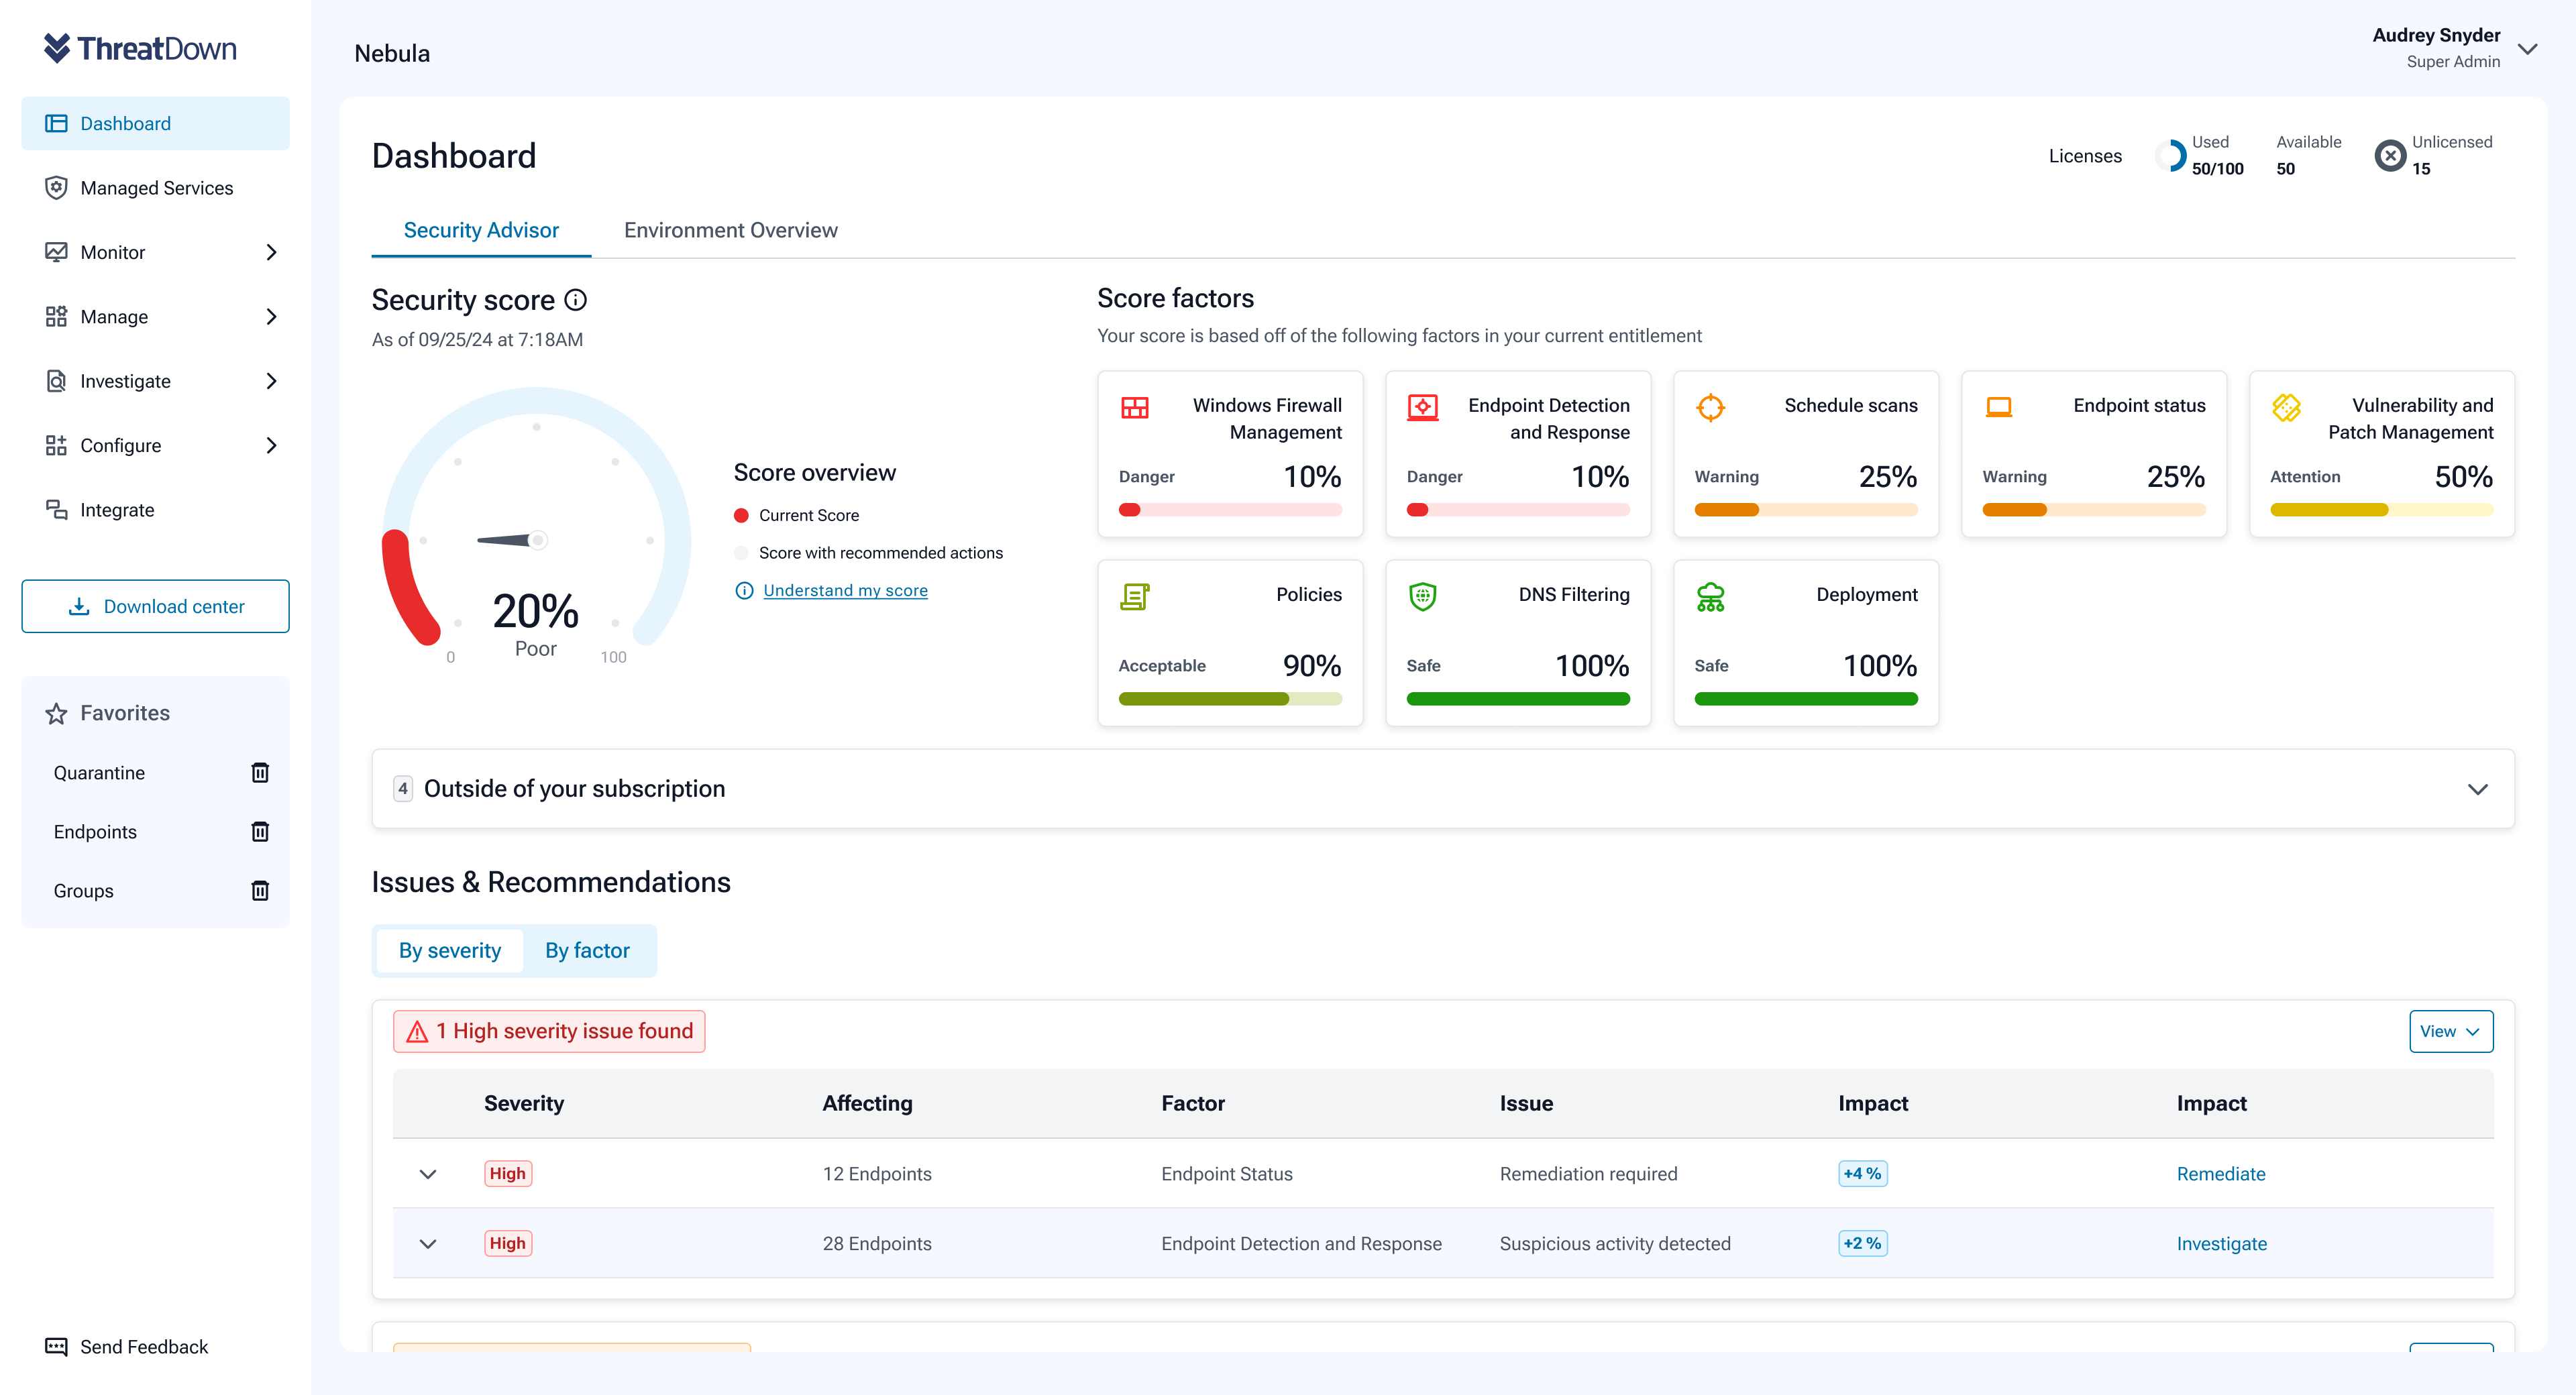Open the View dropdown above the issues table
This screenshot has width=2576, height=1395.
tap(2451, 1031)
